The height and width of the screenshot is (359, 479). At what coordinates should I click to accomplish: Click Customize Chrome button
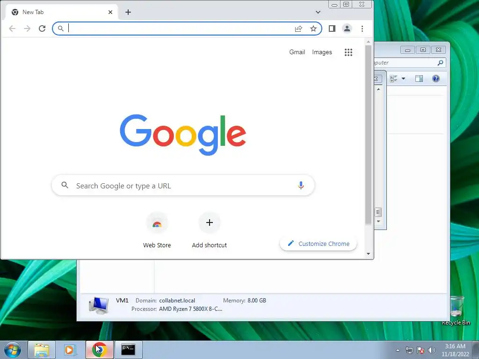[x=318, y=244]
